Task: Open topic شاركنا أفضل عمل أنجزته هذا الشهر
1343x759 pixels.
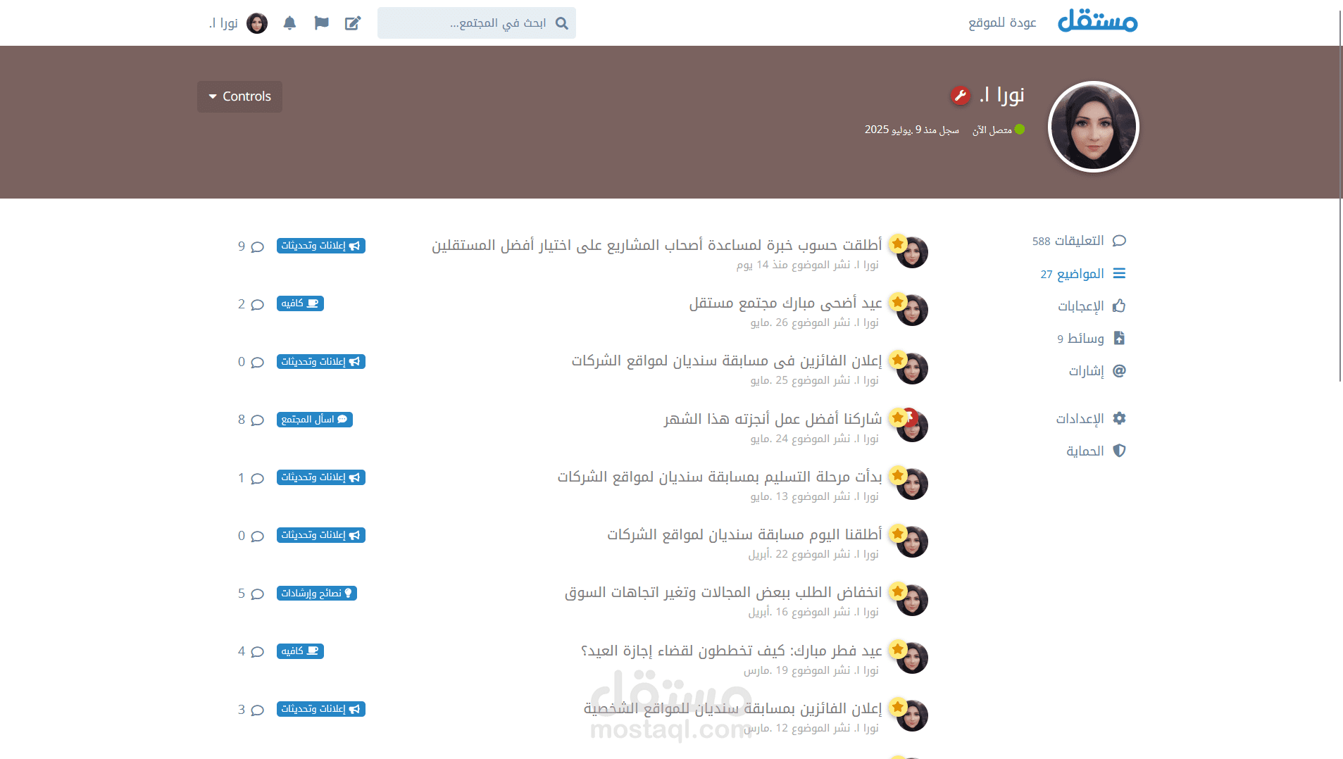Action: [x=773, y=419]
